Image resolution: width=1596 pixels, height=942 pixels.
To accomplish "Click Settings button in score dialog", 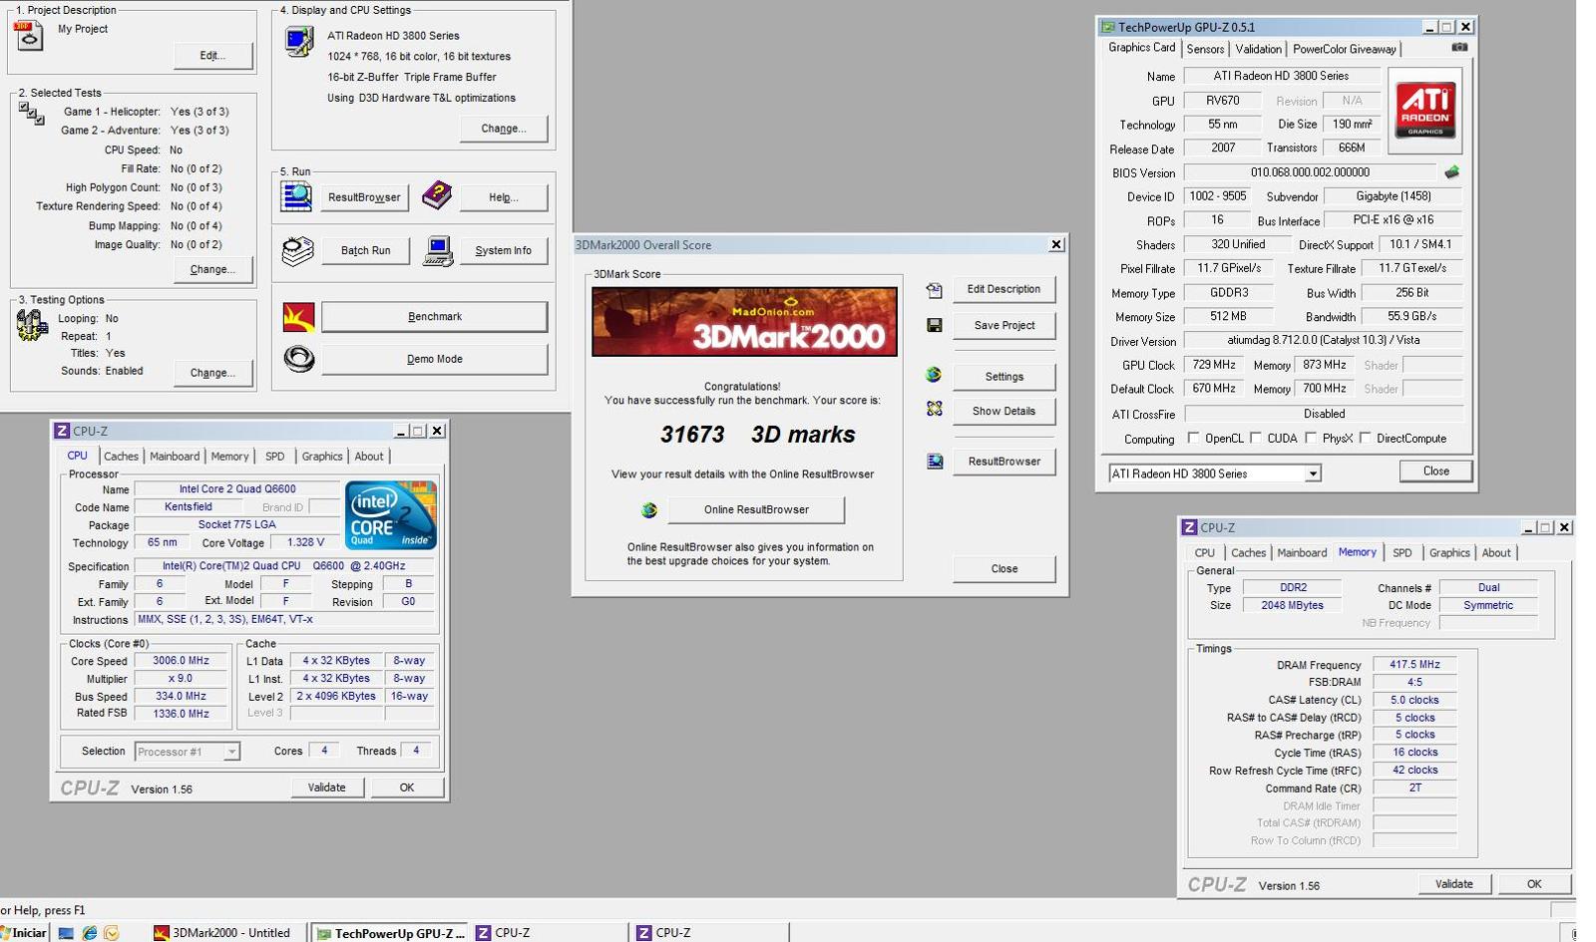I will pos(1003,377).
